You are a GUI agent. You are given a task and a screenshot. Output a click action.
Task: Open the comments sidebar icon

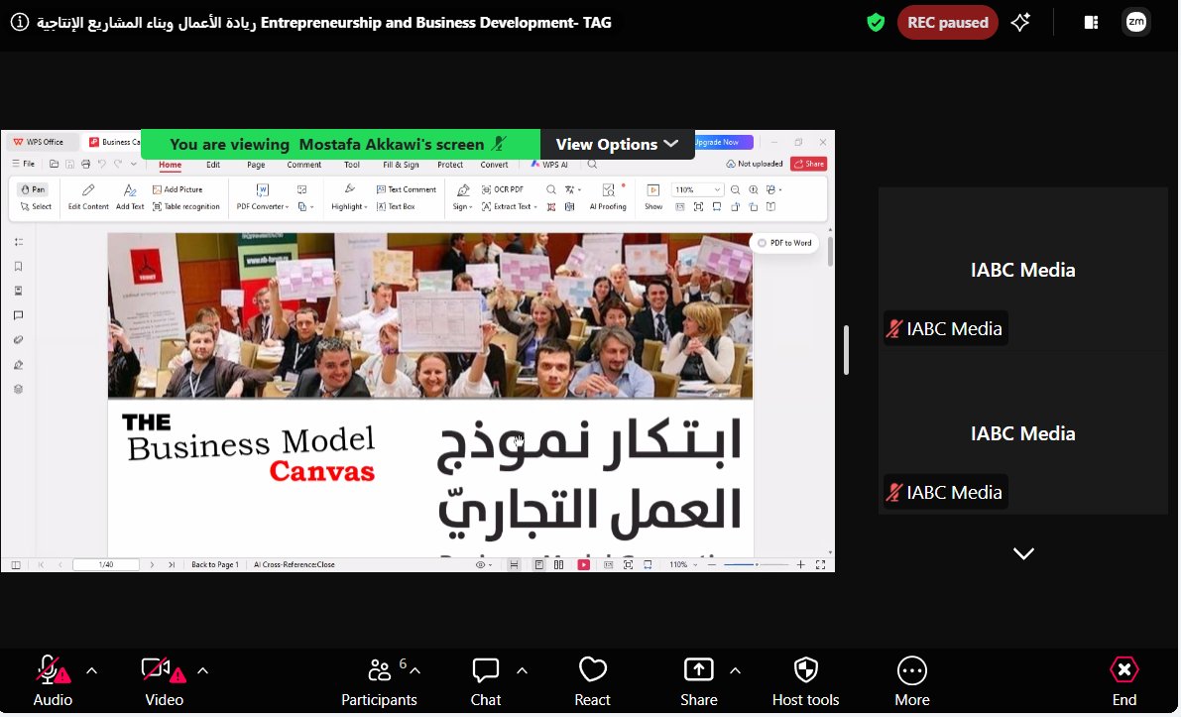point(18,315)
